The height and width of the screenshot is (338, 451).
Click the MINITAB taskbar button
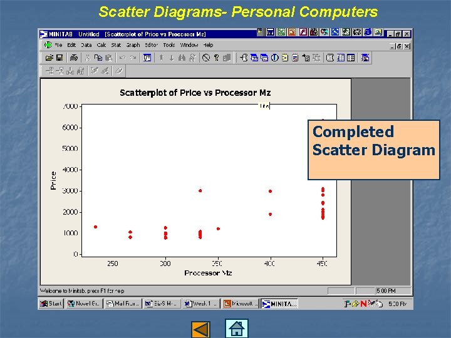279,304
